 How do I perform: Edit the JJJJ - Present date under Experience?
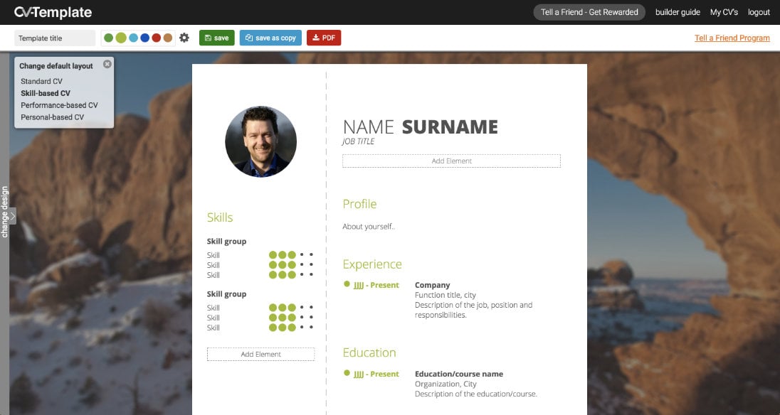pos(376,285)
